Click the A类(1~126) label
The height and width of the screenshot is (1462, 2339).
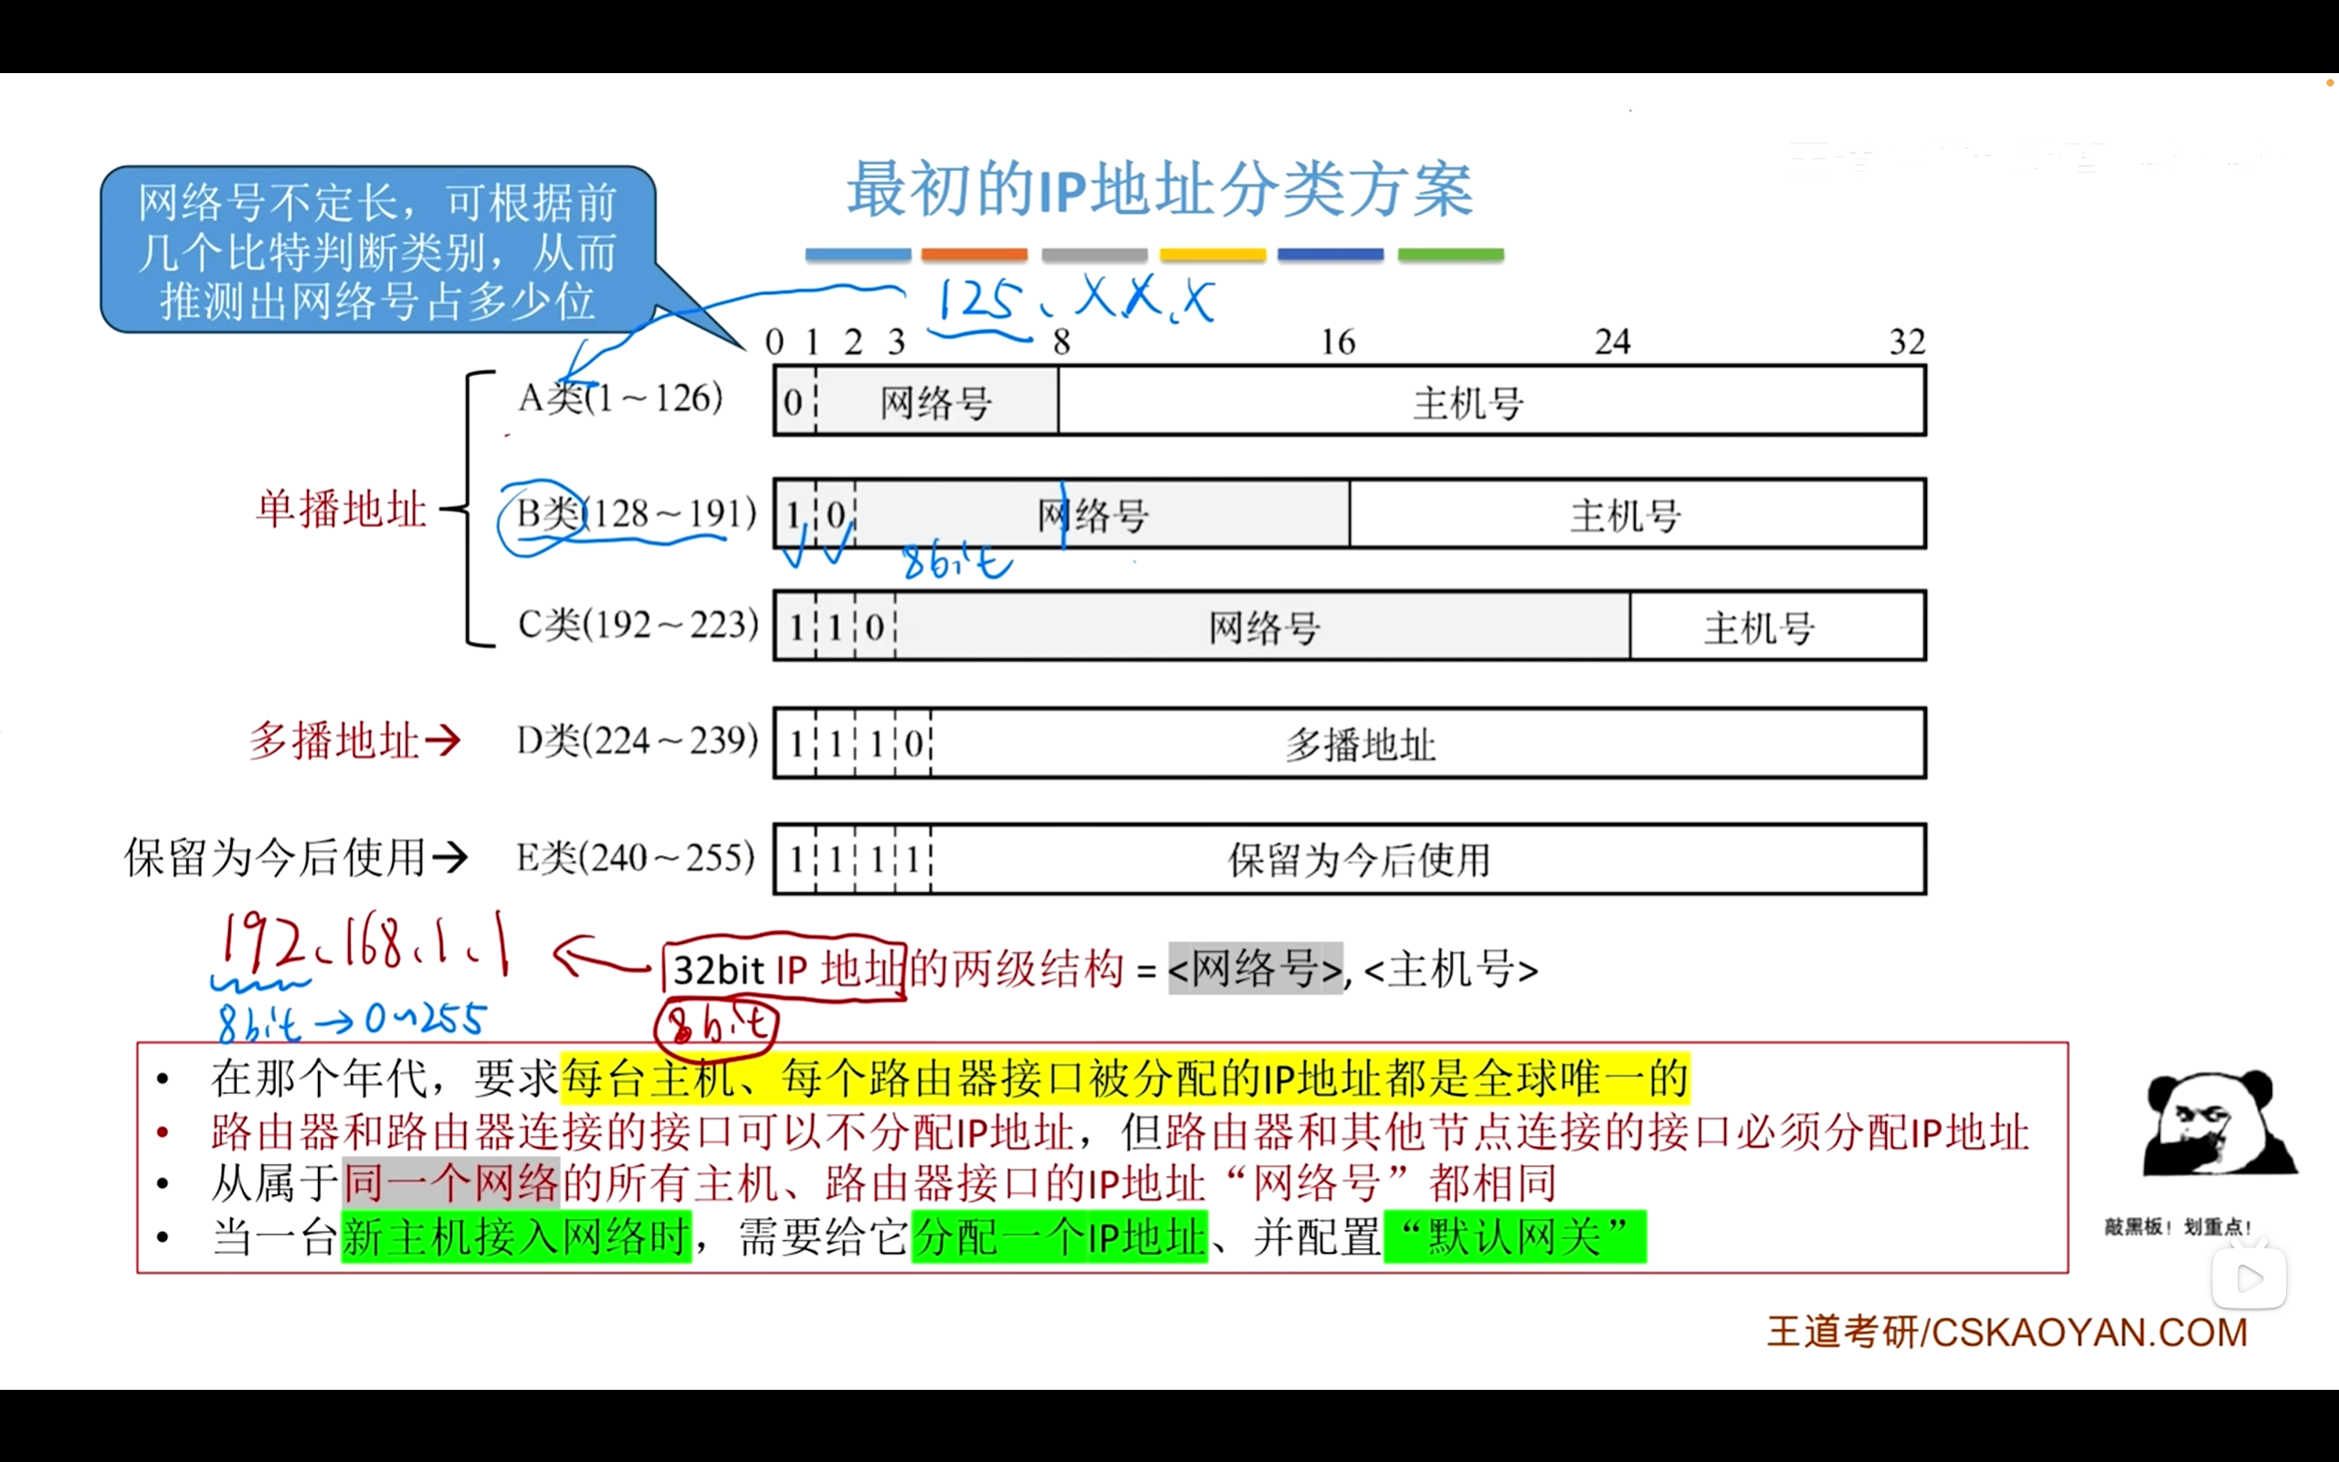coord(620,397)
